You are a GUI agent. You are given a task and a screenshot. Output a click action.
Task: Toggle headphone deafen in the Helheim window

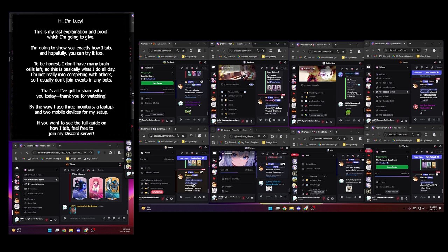coord(247,198)
